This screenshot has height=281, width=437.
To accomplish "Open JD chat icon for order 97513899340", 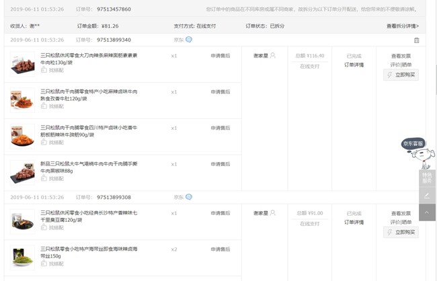I will [189, 40].
